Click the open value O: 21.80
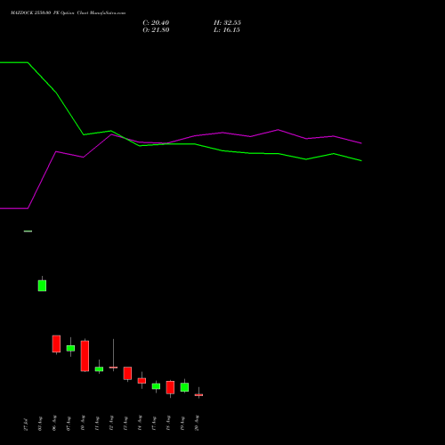This screenshot has width=445, height=445. [x=156, y=30]
